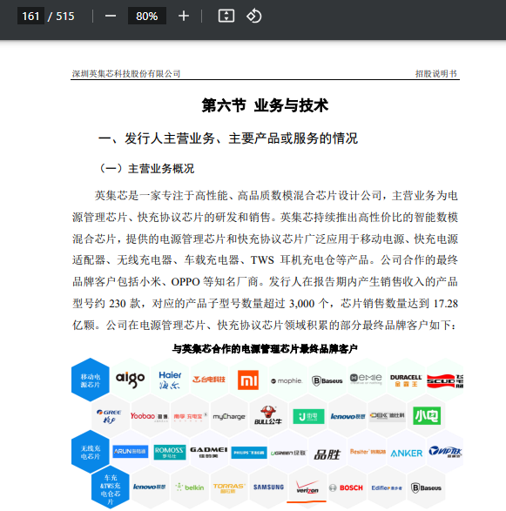Click the Edifier logo
The image size is (506, 511).
pyautogui.click(x=387, y=487)
